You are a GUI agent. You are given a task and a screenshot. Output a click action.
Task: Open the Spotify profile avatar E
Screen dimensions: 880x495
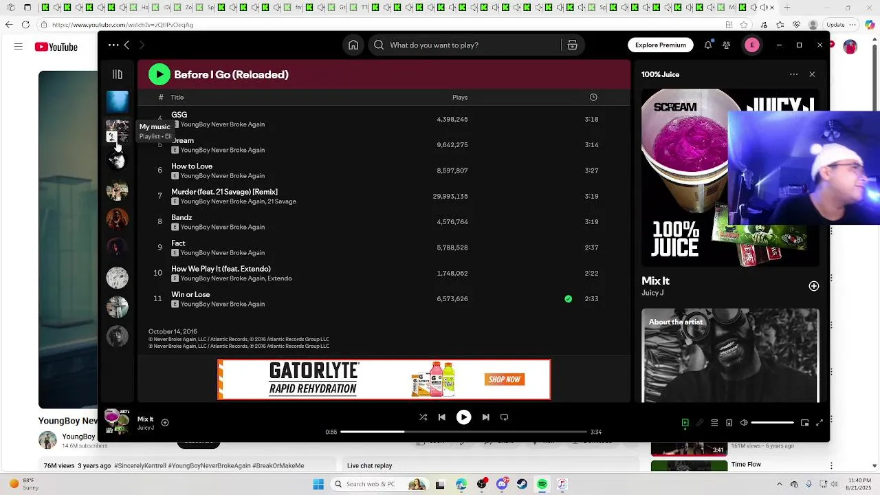coord(752,45)
